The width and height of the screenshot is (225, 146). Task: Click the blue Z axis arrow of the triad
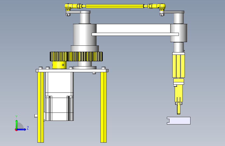22,129
